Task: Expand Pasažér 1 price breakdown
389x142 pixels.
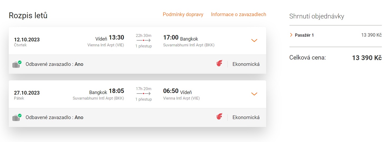Action: pyautogui.click(x=291, y=35)
